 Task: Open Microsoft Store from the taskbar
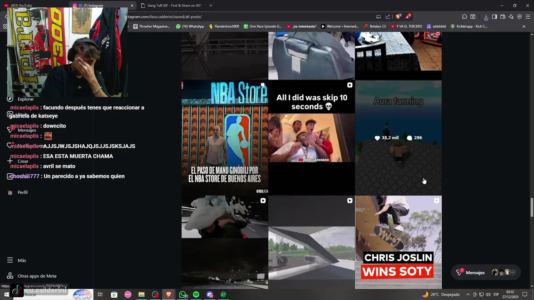(114, 295)
